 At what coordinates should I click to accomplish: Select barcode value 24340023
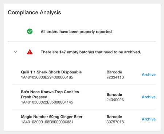click(115, 100)
